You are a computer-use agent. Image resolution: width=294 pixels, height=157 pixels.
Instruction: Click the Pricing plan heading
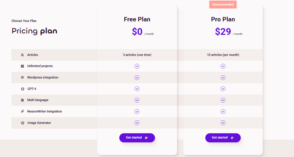[x=34, y=31]
